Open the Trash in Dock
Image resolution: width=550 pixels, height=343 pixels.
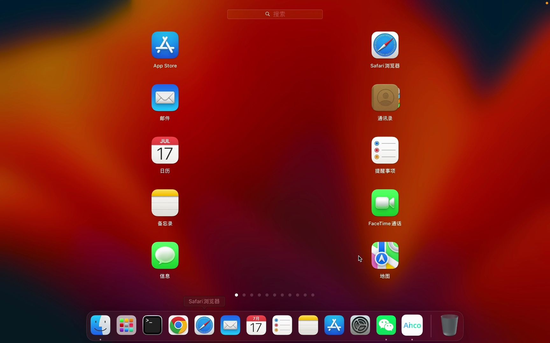[449, 325]
